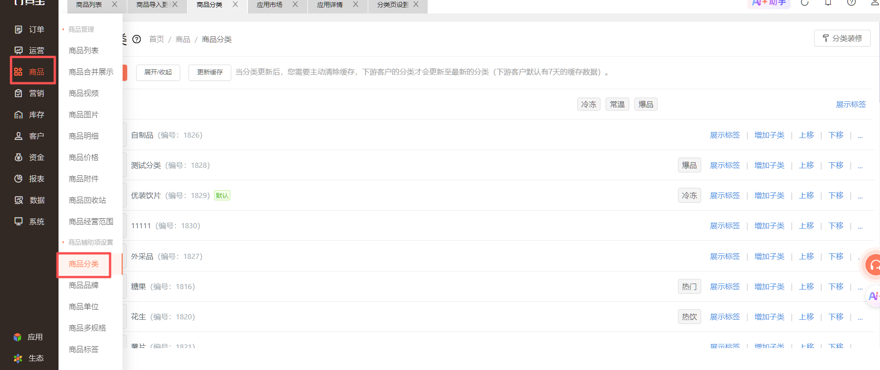Collapse the 商品管理 menu group header
Viewport: 880px width, 370px height.
tap(81, 29)
